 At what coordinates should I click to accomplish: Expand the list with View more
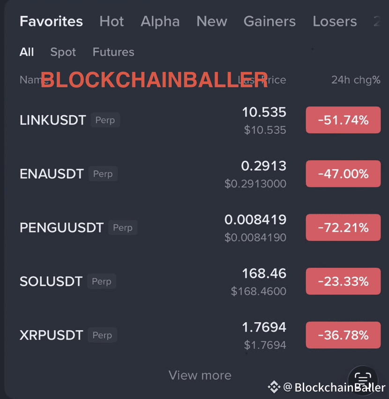tap(200, 375)
